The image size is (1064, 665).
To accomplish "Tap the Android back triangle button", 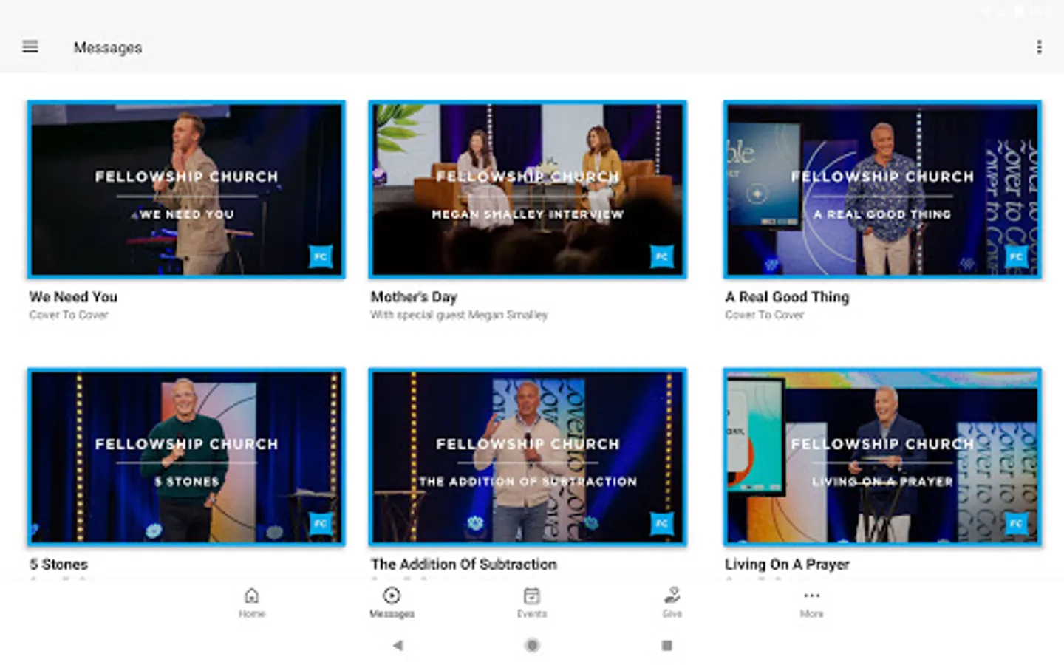I will tap(398, 645).
